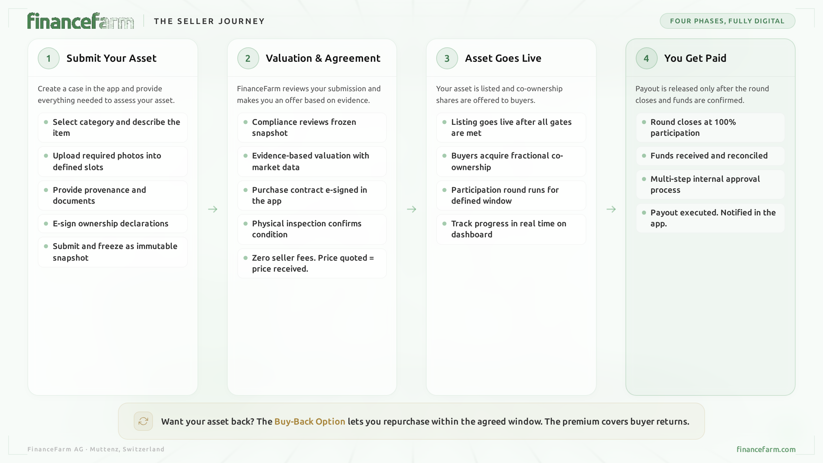Click the step 3 number circle
823x463 pixels.
[x=447, y=58]
